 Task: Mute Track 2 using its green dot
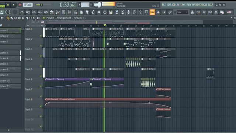(x=41, y=46)
